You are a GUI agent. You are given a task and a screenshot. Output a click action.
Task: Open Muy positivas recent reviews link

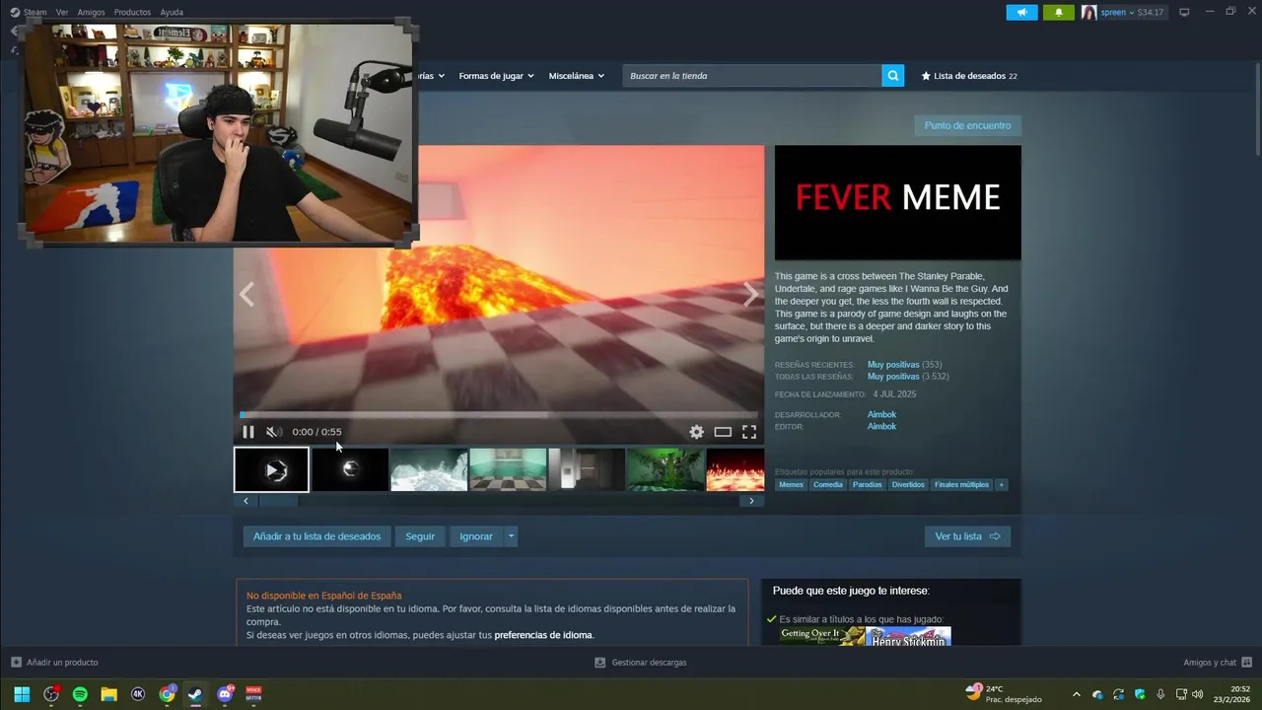893,365
